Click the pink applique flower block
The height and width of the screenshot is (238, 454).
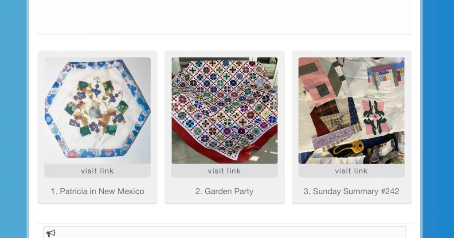375,117
